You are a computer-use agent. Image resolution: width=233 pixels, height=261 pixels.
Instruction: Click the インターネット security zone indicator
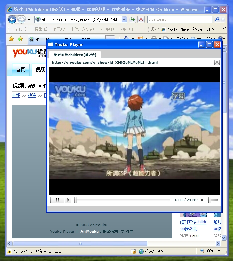click(152, 251)
